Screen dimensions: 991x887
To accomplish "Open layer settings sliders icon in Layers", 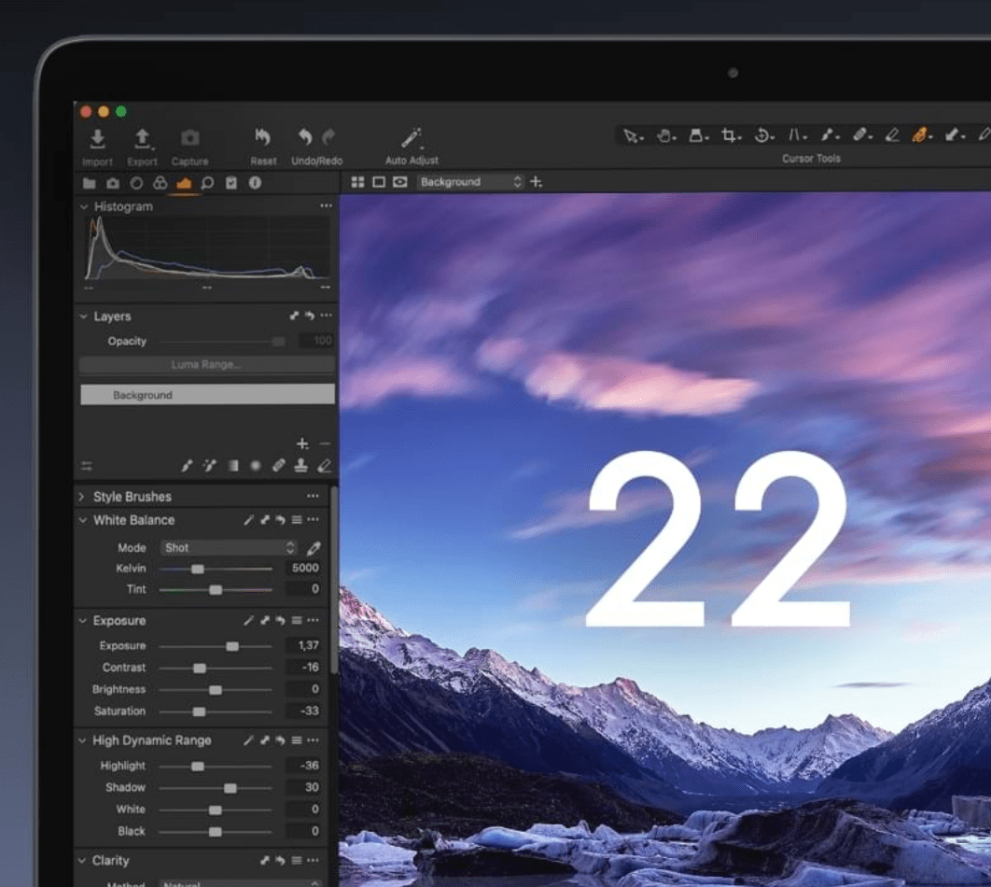I will click(87, 467).
